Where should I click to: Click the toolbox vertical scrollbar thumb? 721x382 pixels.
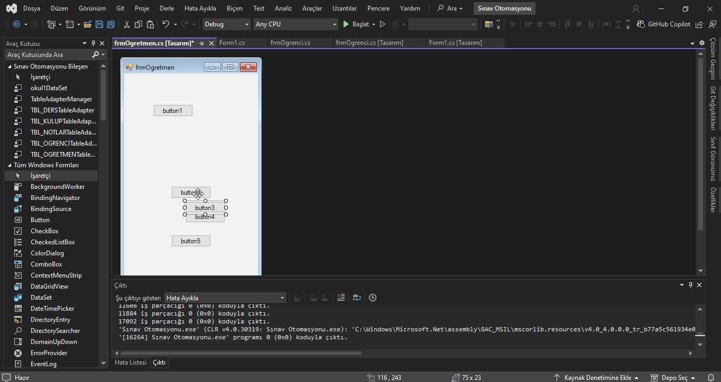point(103,95)
